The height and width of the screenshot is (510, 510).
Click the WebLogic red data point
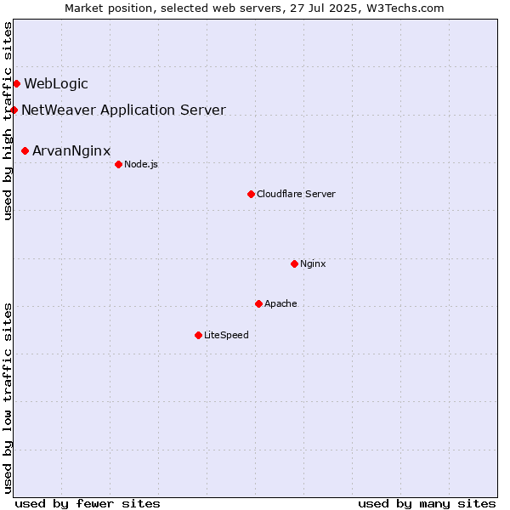[17, 84]
